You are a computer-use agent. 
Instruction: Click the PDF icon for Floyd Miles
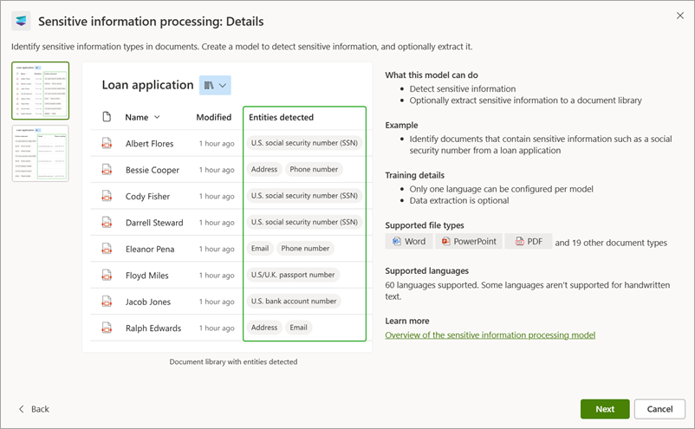click(x=107, y=276)
